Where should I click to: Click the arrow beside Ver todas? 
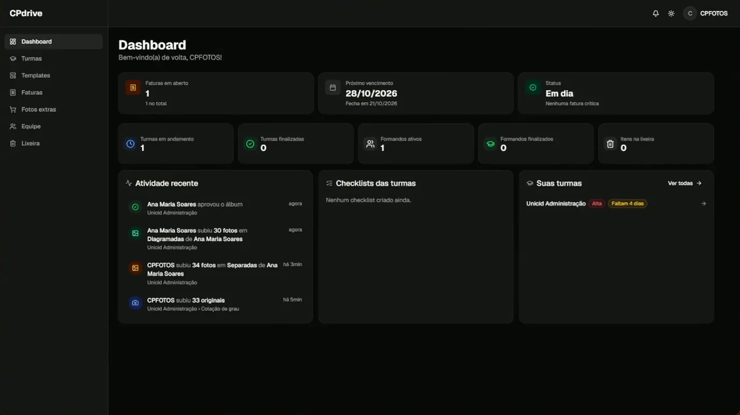pos(699,183)
